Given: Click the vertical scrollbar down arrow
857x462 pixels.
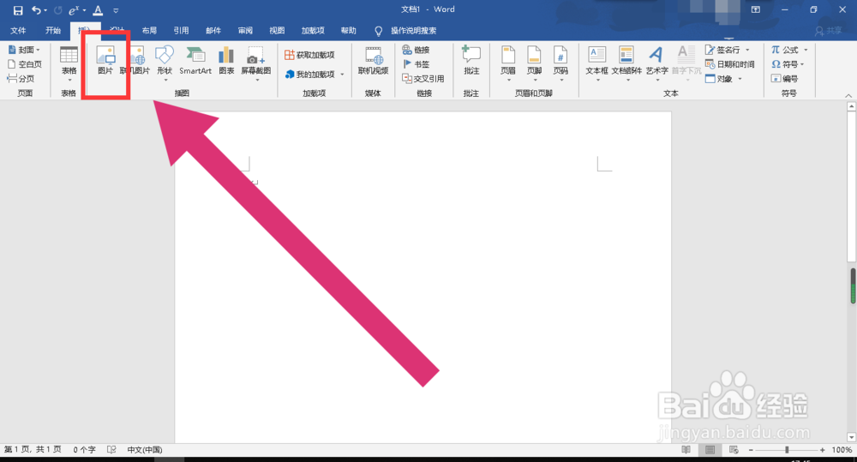Looking at the screenshot, I should point(851,437).
